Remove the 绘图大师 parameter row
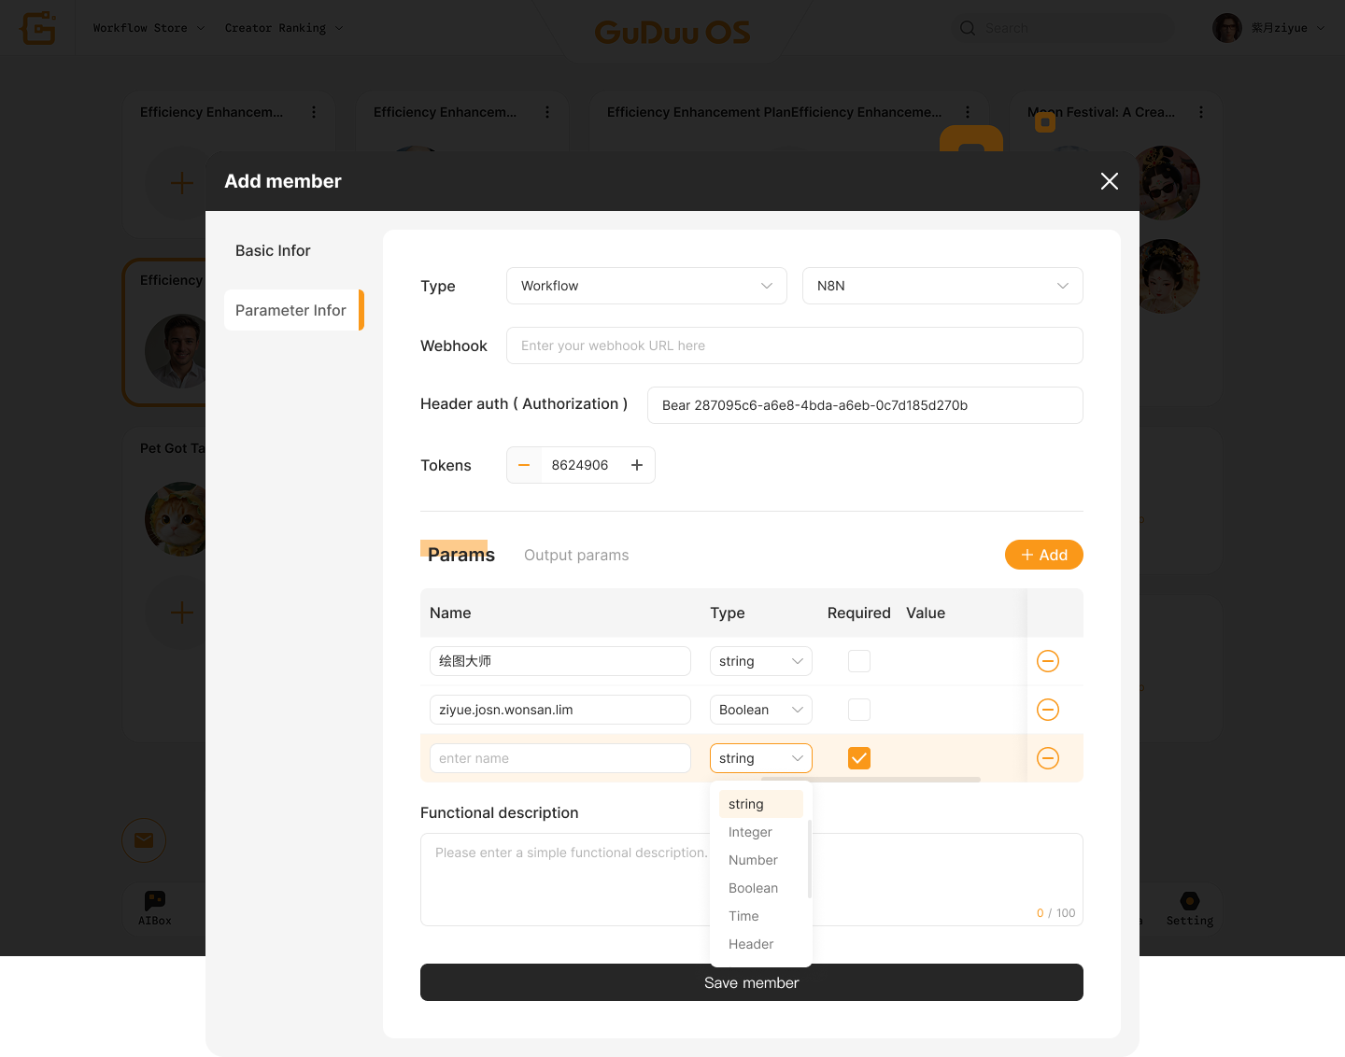Image resolution: width=1345 pixels, height=1057 pixels. (x=1048, y=661)
